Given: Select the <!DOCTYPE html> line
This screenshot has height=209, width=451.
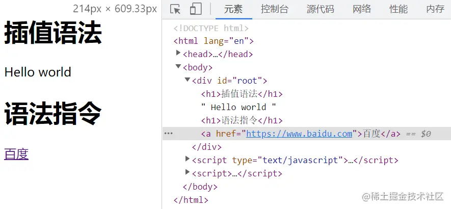Looking at the screenshot, I should point(211,28).
